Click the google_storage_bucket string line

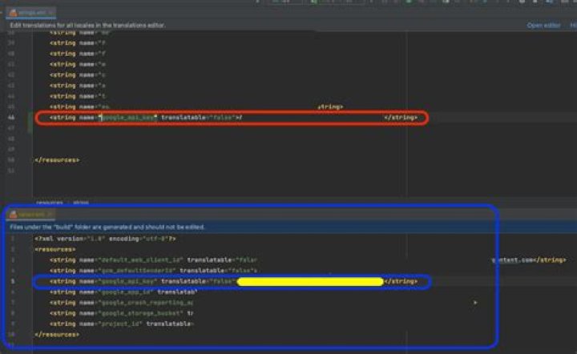pos(122,314)
